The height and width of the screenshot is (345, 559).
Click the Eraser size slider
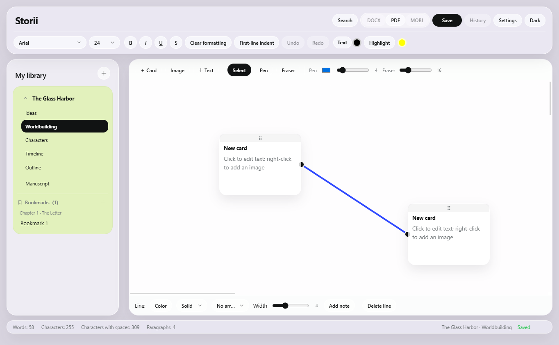tap(416, 70)
